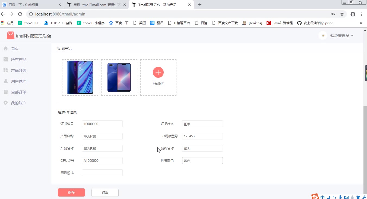
Task: Select the second blue phone thumbnail
Action: tap(119, 77)
